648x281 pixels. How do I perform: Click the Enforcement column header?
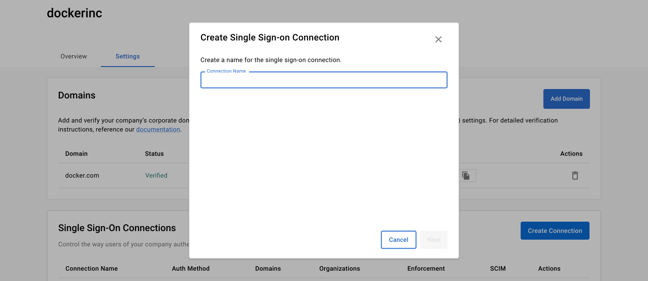point(426,268)
